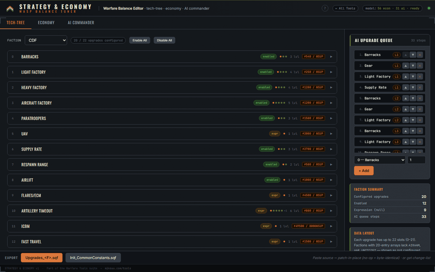Move step 9 Light Factory L3 down
Image resolution: width=435 pixels, height=272 pixels.
pyautogui.click(x=413, y=142)
